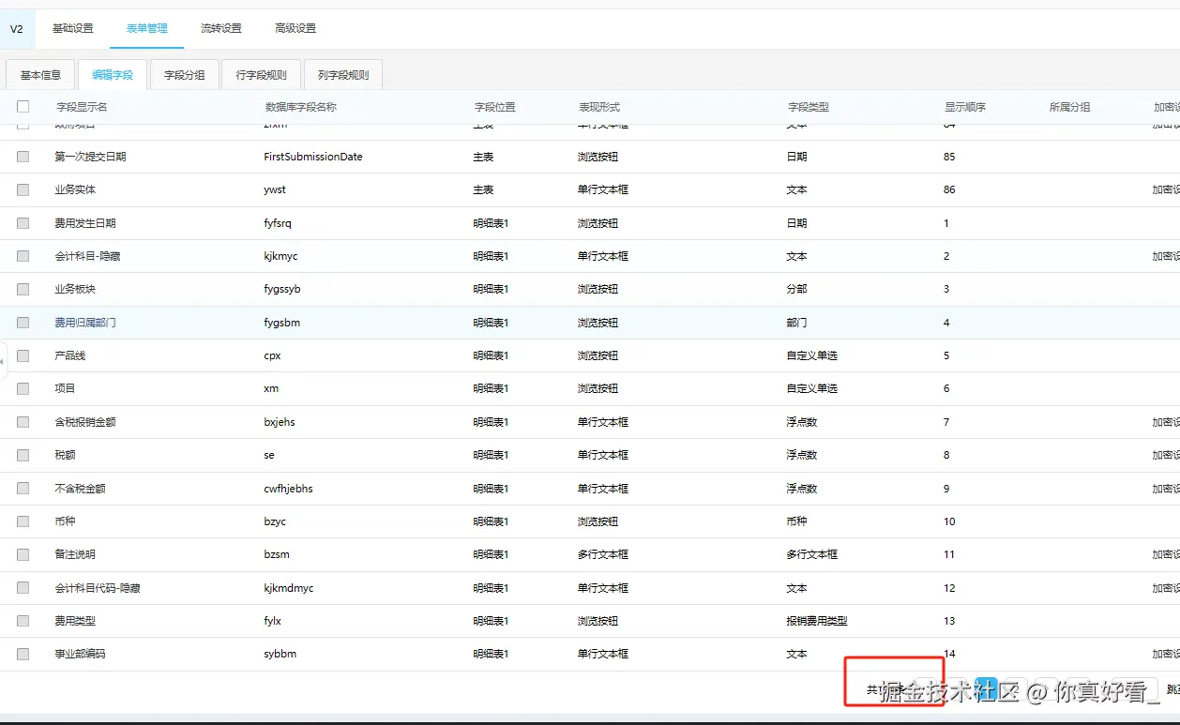The image size is (1180, 725).
Task: Click the 所属分组 column header
Action: [x=1070, y=107]
